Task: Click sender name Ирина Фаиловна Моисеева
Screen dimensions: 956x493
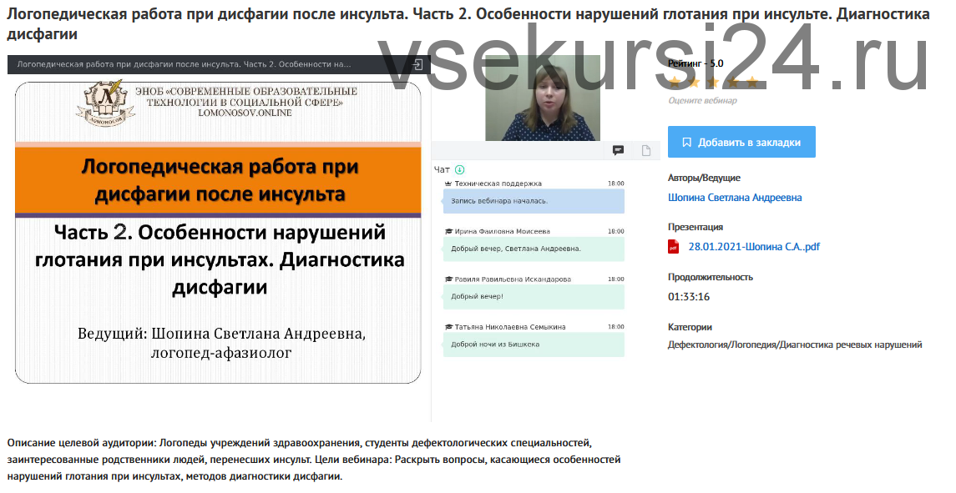Action: click(x=503, y=232)
